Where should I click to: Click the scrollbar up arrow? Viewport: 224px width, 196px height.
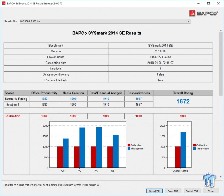click(221, 30)
